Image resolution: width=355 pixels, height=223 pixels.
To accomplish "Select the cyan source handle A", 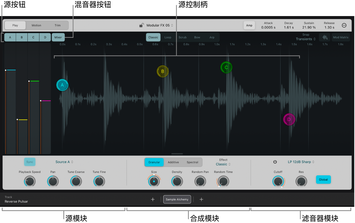I will 62,85.
